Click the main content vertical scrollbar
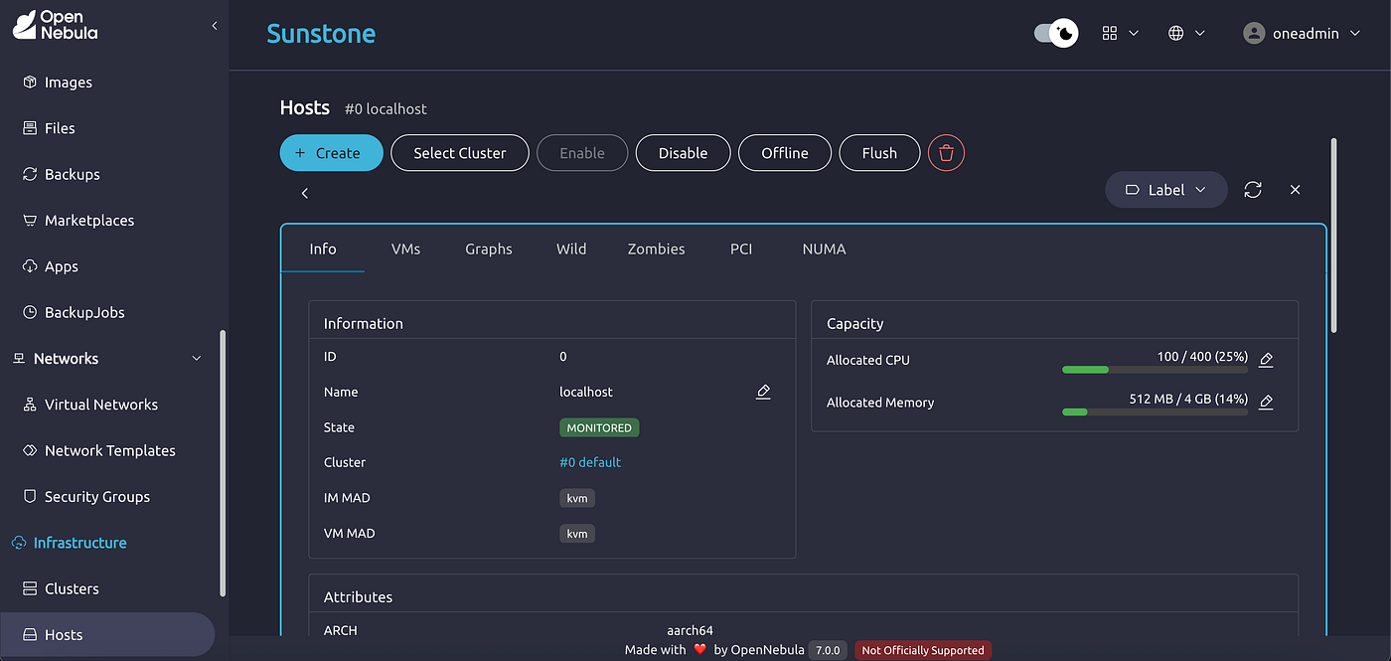This screenshot has width=1391, height=661. point(1333,235)
